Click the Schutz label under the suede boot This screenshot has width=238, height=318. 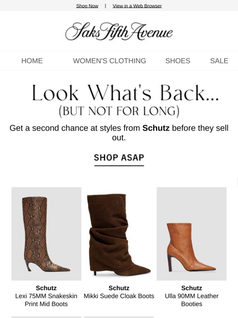click(x=119, y=288)
